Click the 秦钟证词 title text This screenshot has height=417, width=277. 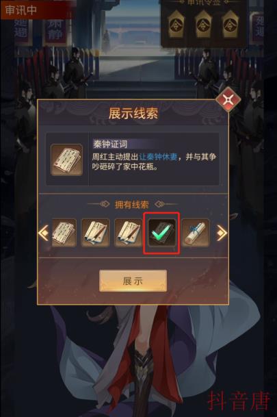coord(111,144)
